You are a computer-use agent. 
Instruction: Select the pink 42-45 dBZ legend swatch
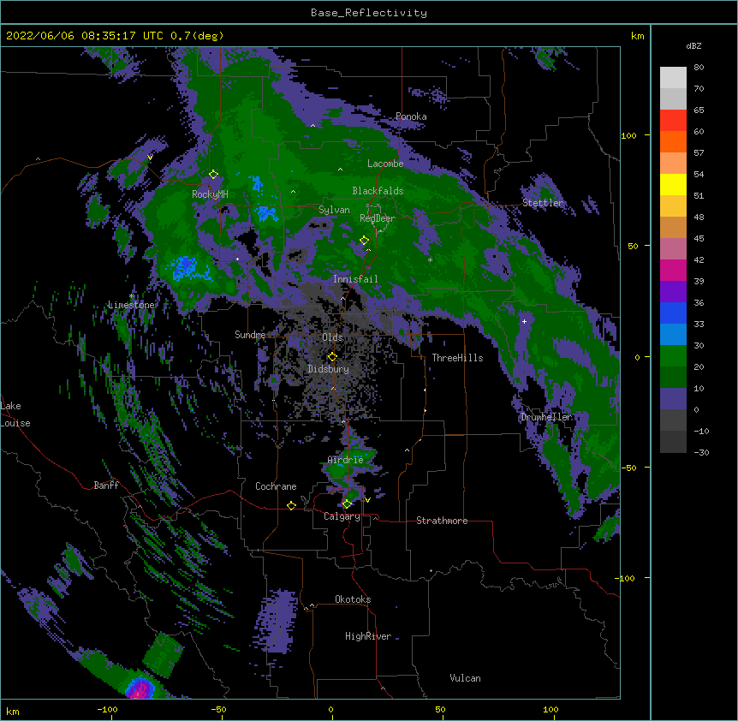(x=673, y=249)
